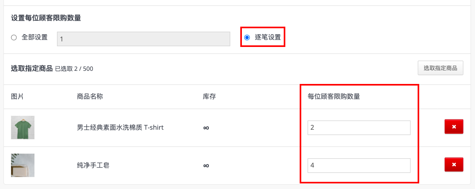Click the infinity stock symbol for 纯净手工皂 row
The image size is (475, 189).
(x=206, y=166)
